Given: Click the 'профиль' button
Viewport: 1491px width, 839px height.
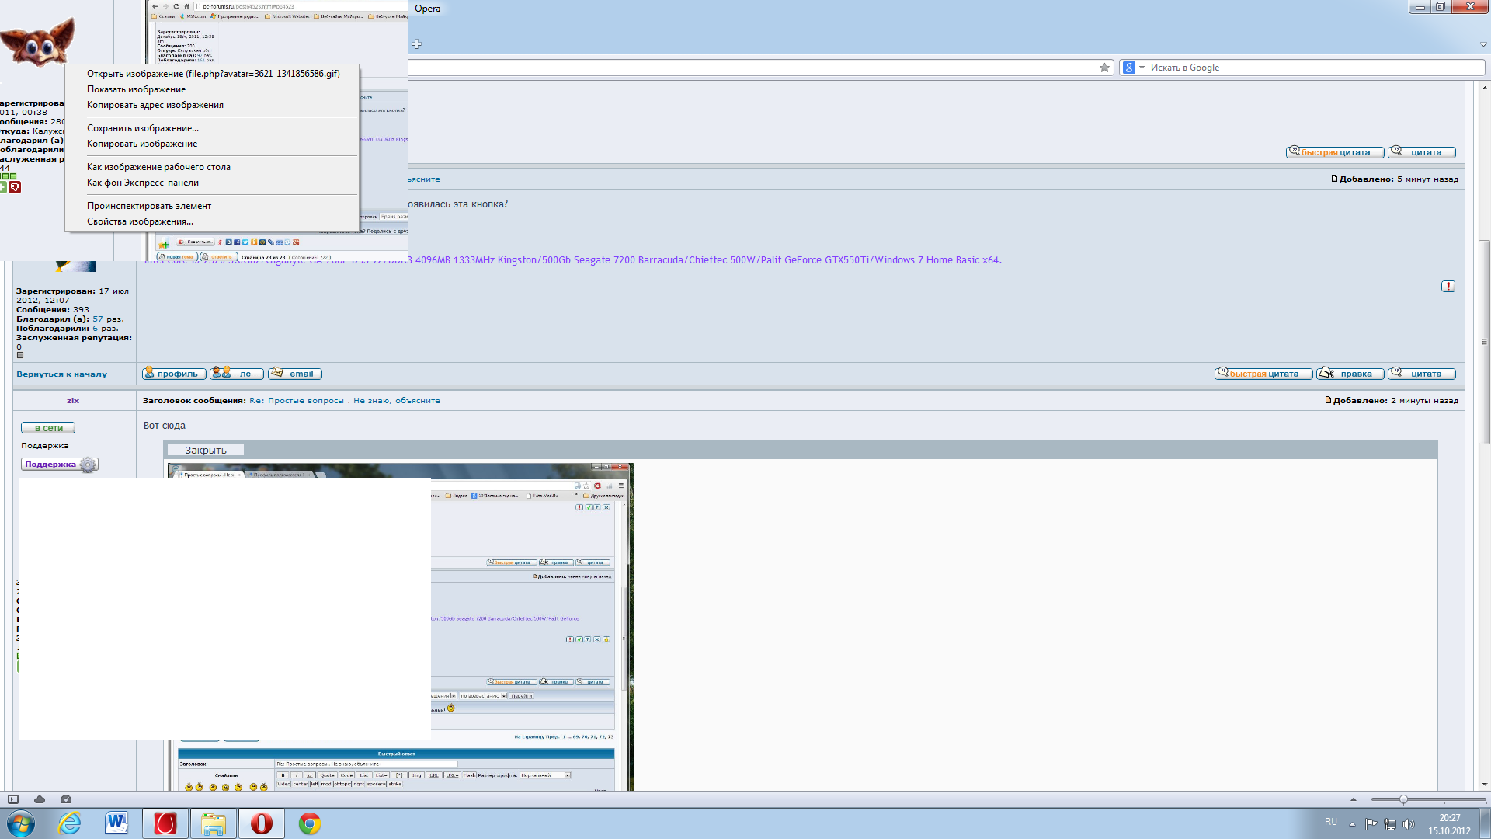Looking at the screenshot, I should pyautogui.click(x=175, y=374).
